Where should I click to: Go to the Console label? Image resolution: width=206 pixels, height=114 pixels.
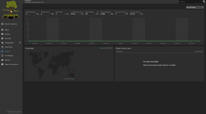7,34
